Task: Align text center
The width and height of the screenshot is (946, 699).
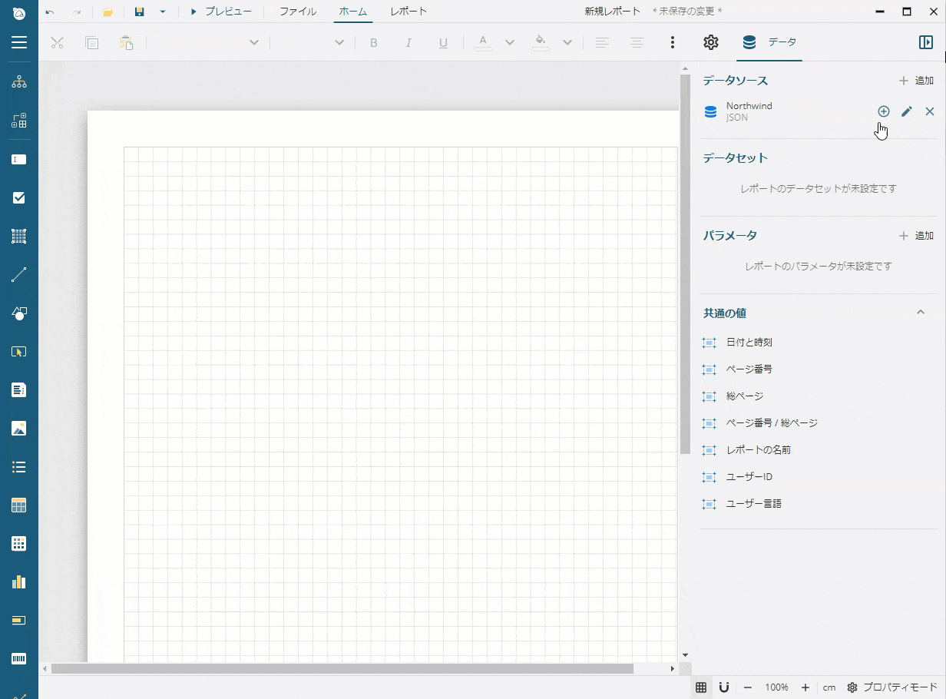Action: coord(637,43)
